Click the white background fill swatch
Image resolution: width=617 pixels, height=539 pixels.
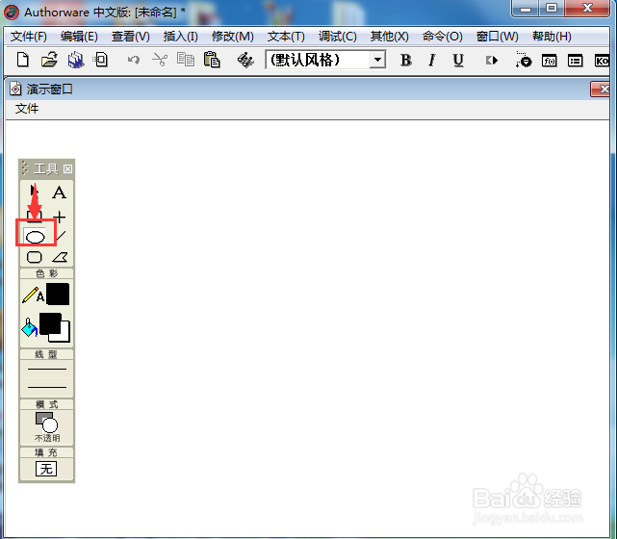65,337
